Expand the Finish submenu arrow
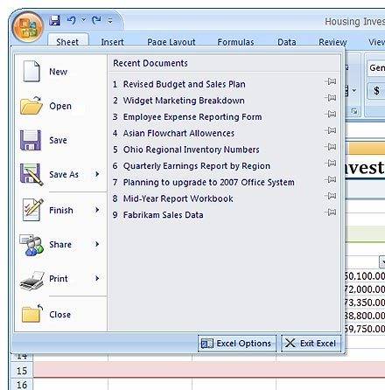 click(97, 210)
